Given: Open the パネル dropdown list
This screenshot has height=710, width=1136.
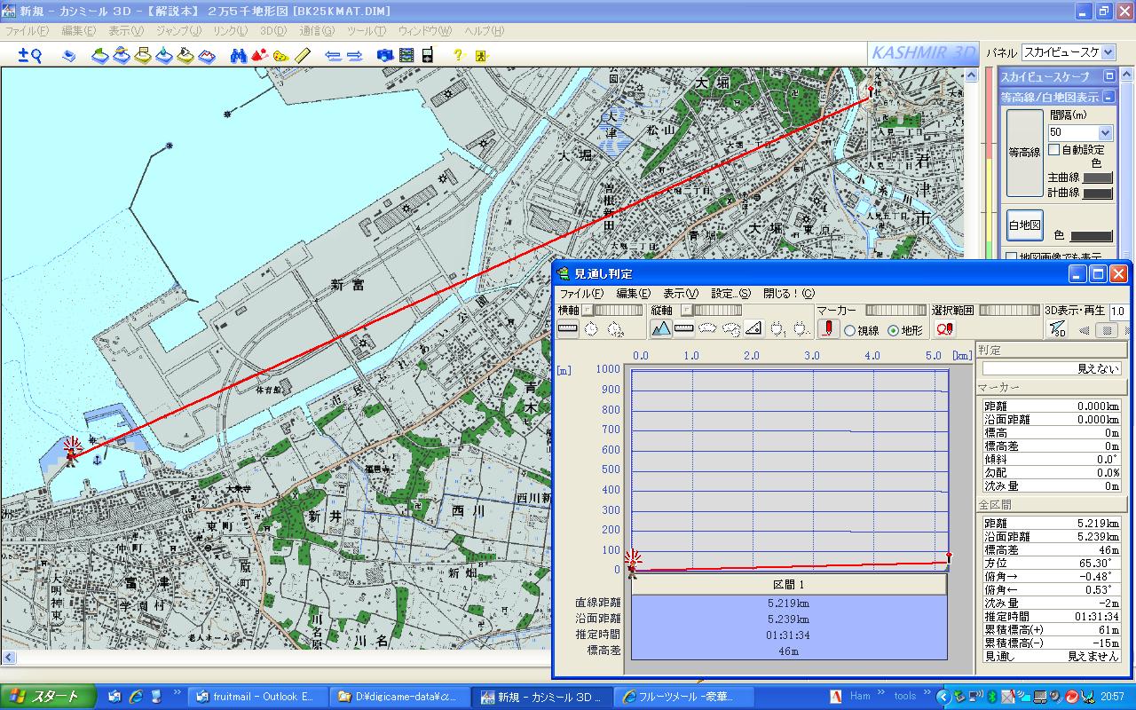Looking at the screenshot, I should [x=1108, y=52].
